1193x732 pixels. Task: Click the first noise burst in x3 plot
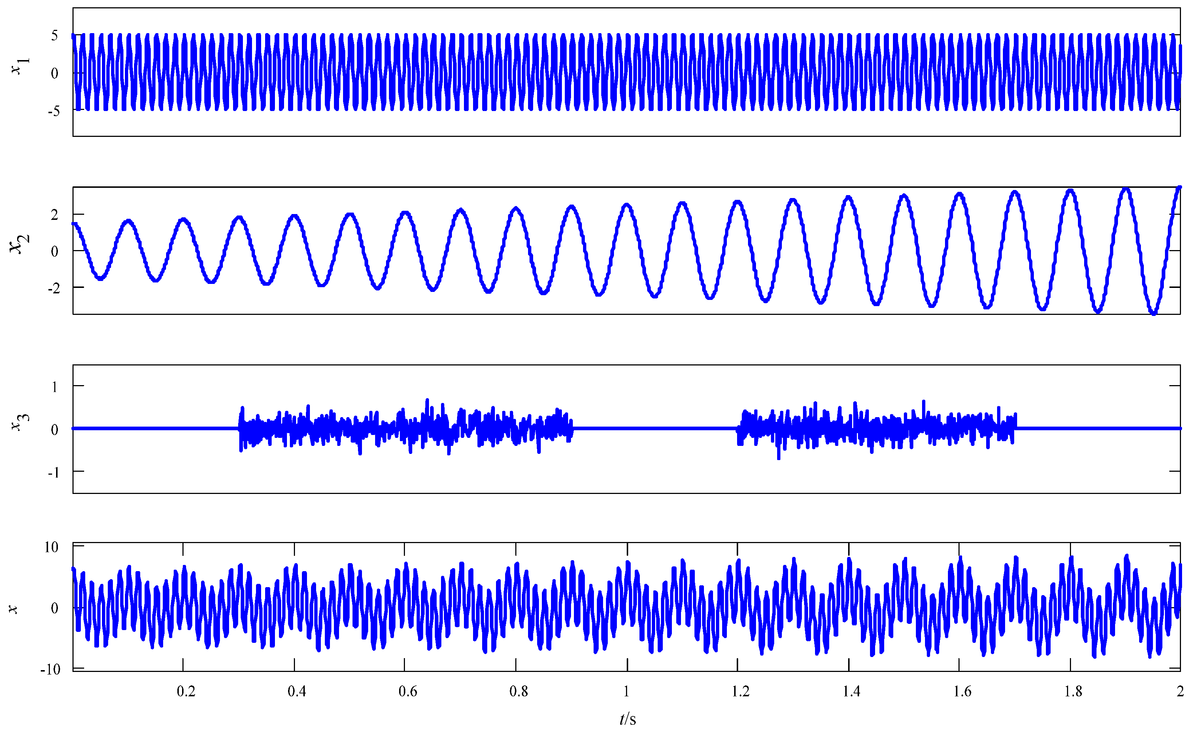click(406, 428)
